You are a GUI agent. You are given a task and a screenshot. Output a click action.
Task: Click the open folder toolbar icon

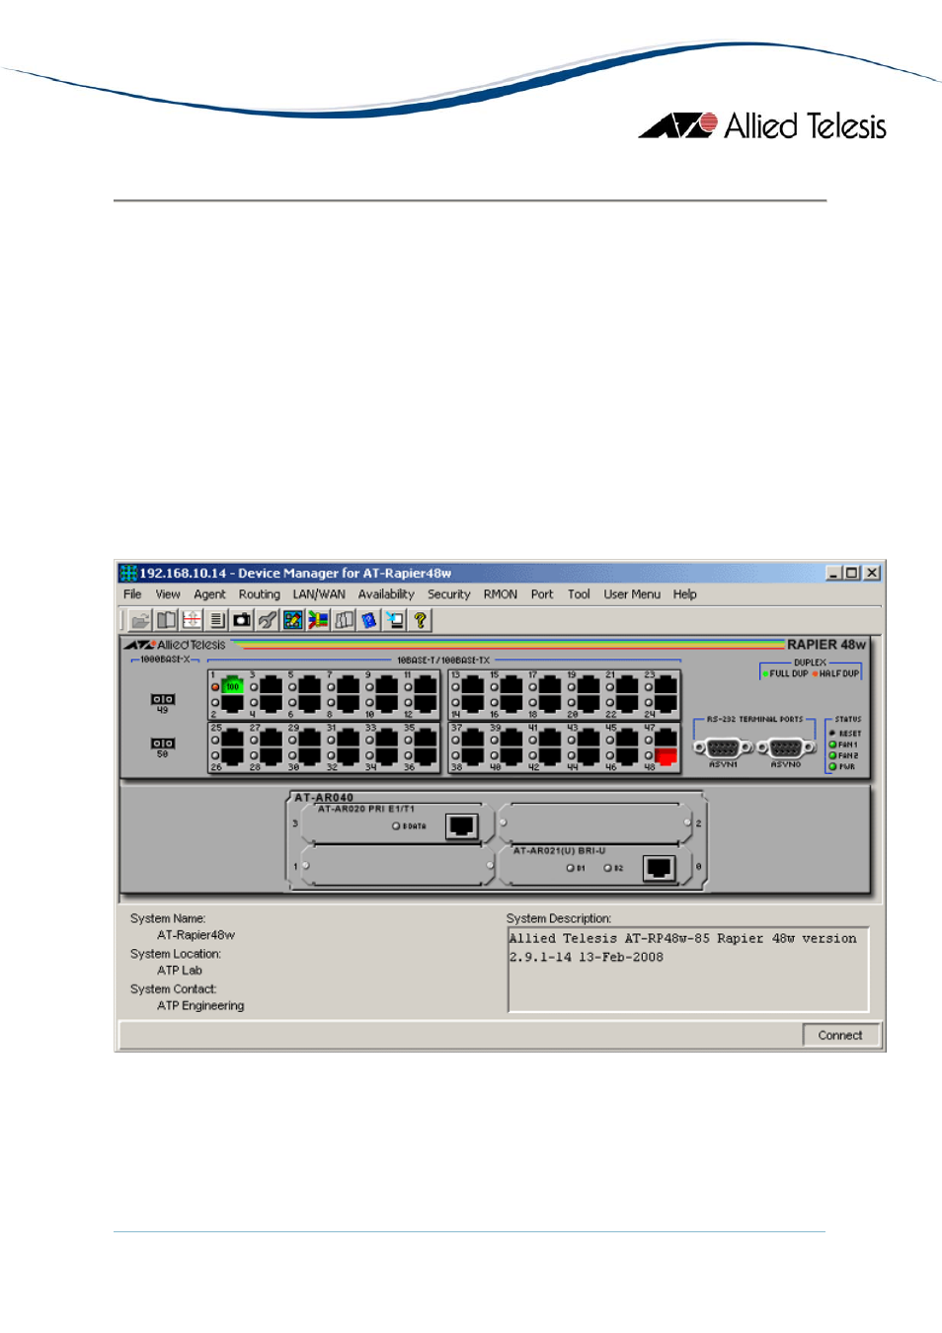pos(140,620)
